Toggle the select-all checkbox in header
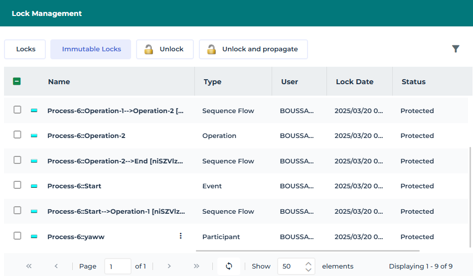The width and height of the screenshot is (473, 276). [x=17, y=81]
